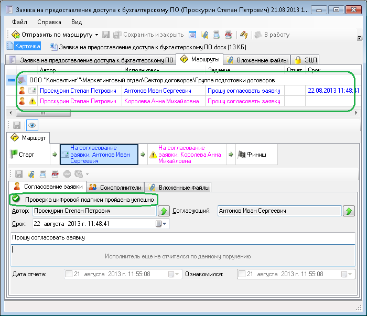Switch to top 'Вложенные файлы' tab

coord(257,60)
